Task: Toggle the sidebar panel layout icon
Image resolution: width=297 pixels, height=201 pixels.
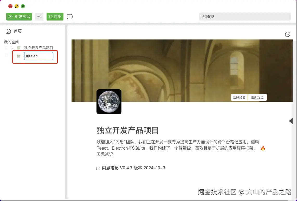Action: coord(70,17)
